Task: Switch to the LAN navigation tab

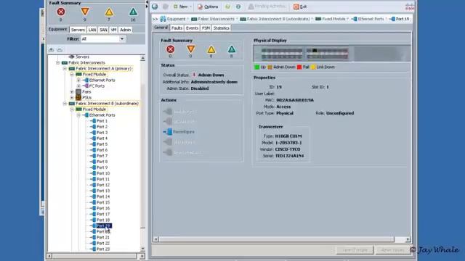Action: point(92,30)
